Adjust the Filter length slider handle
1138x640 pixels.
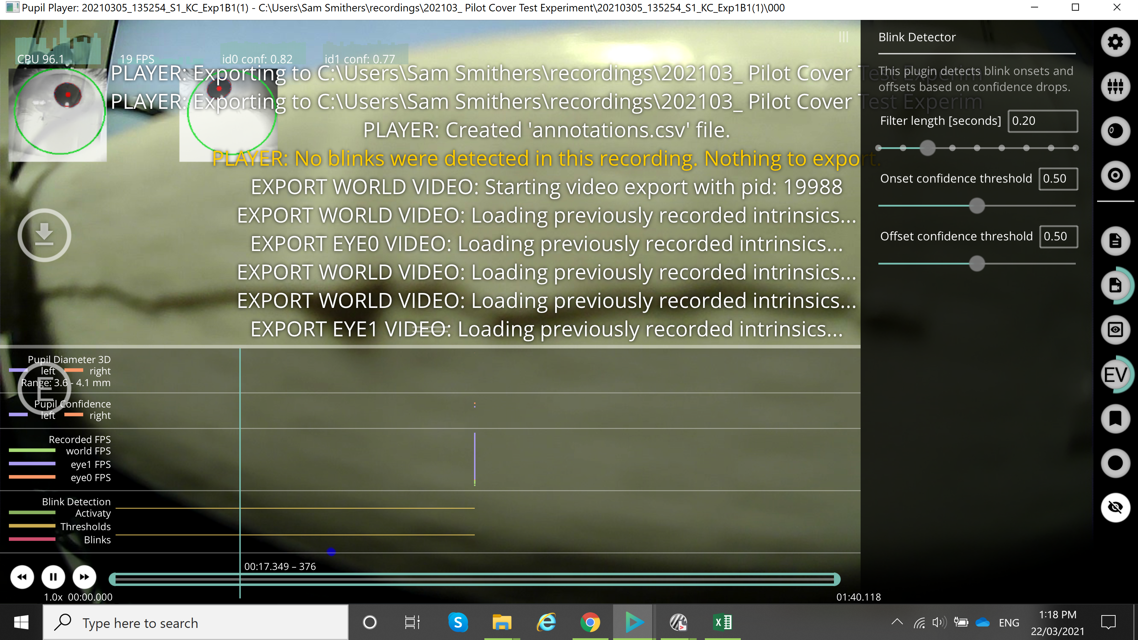[927, 148]
